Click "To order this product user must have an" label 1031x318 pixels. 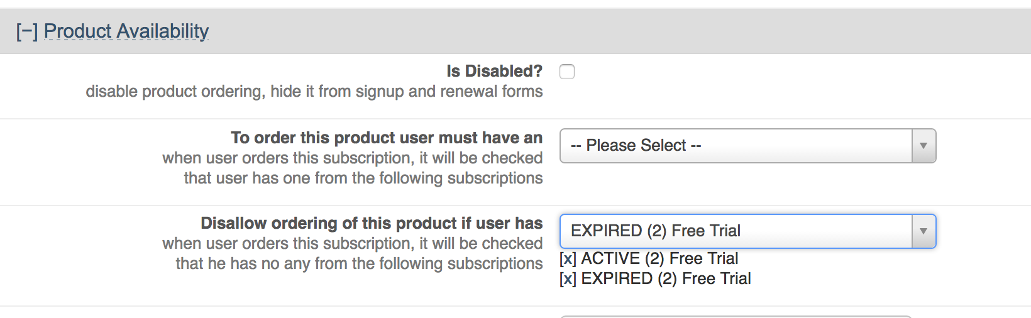coord(386,138)
